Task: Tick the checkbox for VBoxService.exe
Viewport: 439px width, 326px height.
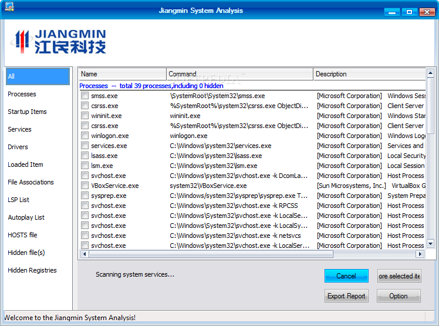Action: [x=85, y=186]
